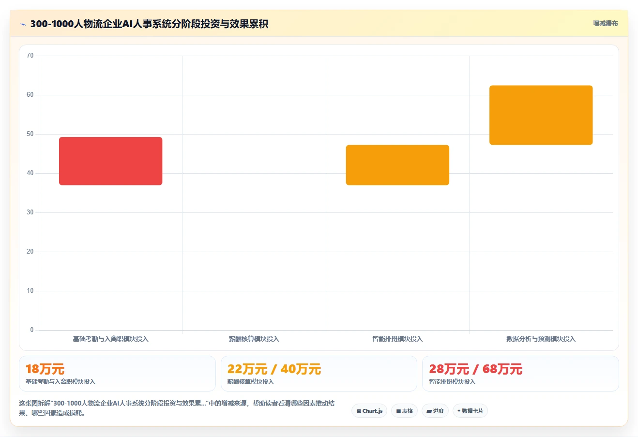Click the 表格 tag chip
This screenshot has width=638, height=437.
(x=404, y=411)
